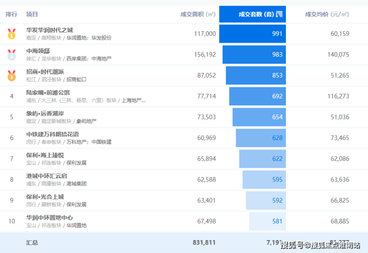This screenshot has width=368, height=253.
Task: Select area value 62,588
Action: 206,180
